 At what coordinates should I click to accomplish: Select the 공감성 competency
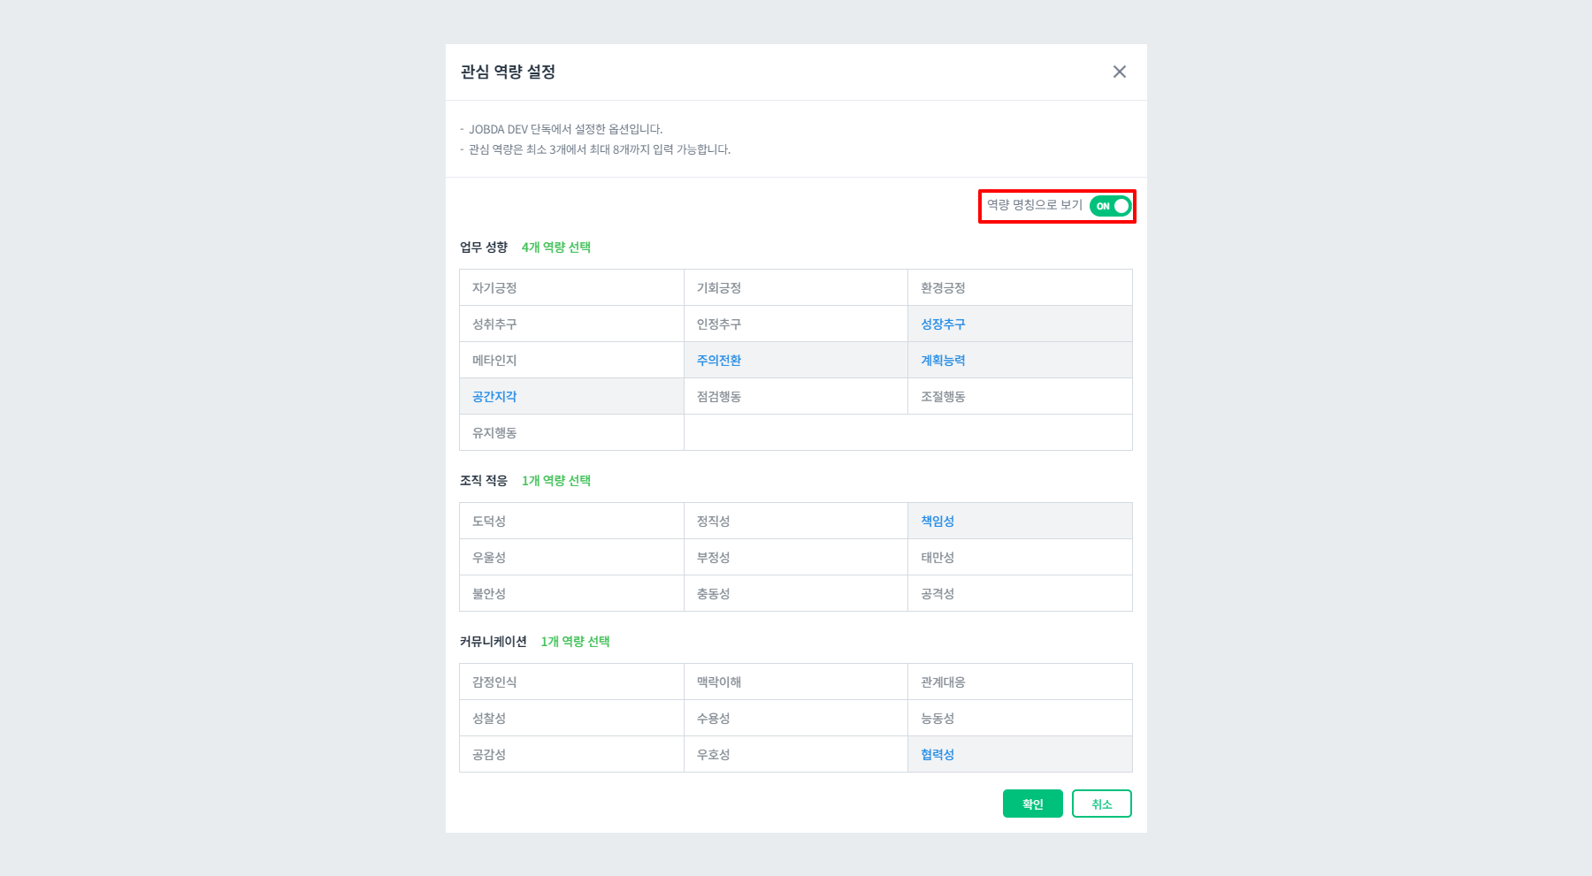488,754
